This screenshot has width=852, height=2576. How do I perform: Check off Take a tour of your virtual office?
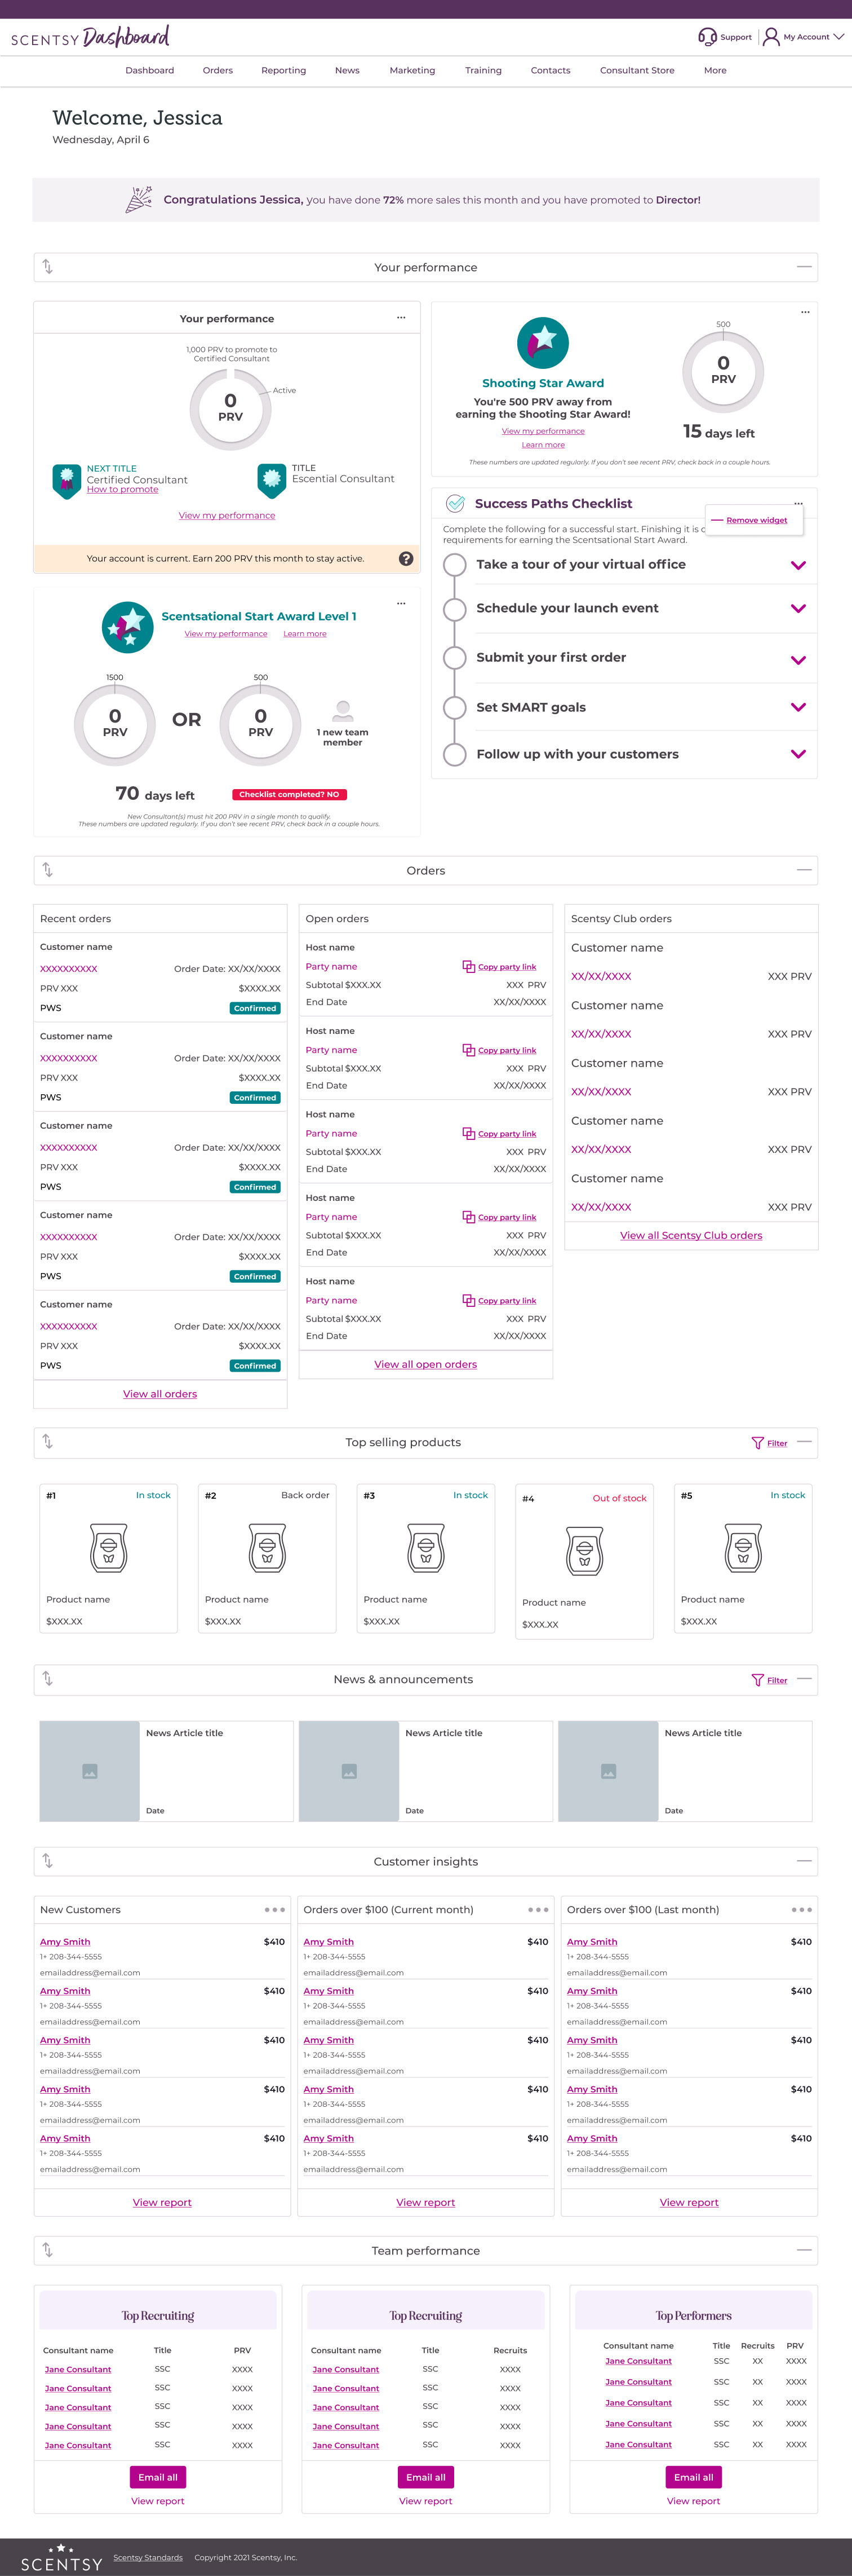(455, 565)
